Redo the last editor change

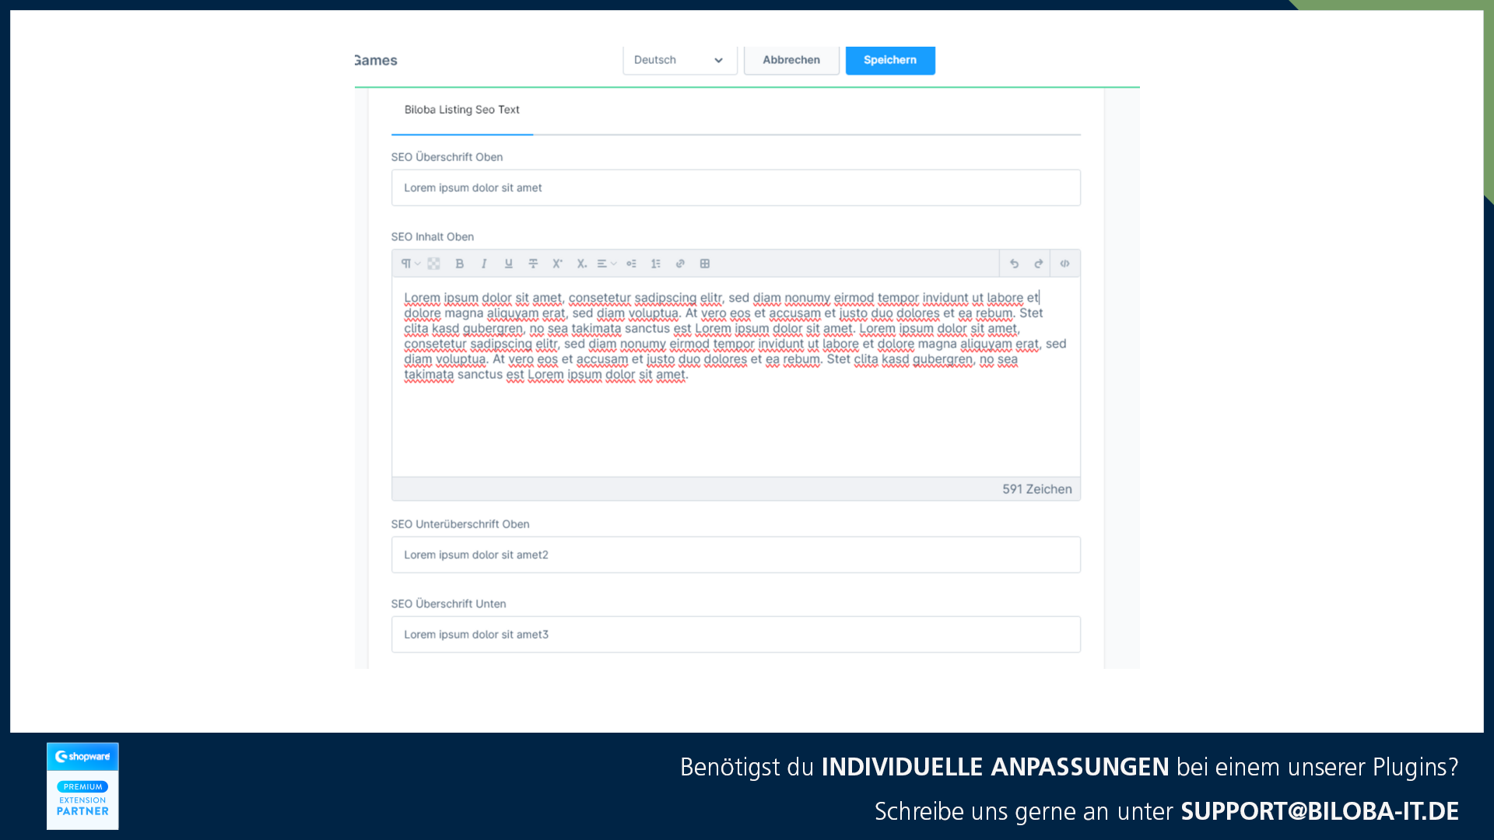tap(1038, 264)
